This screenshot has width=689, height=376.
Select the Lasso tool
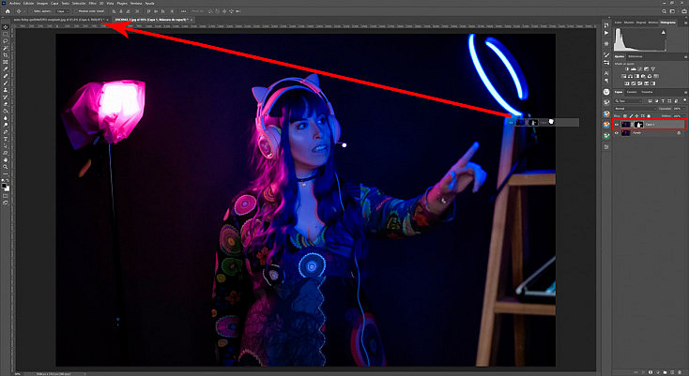pos(6,41)
